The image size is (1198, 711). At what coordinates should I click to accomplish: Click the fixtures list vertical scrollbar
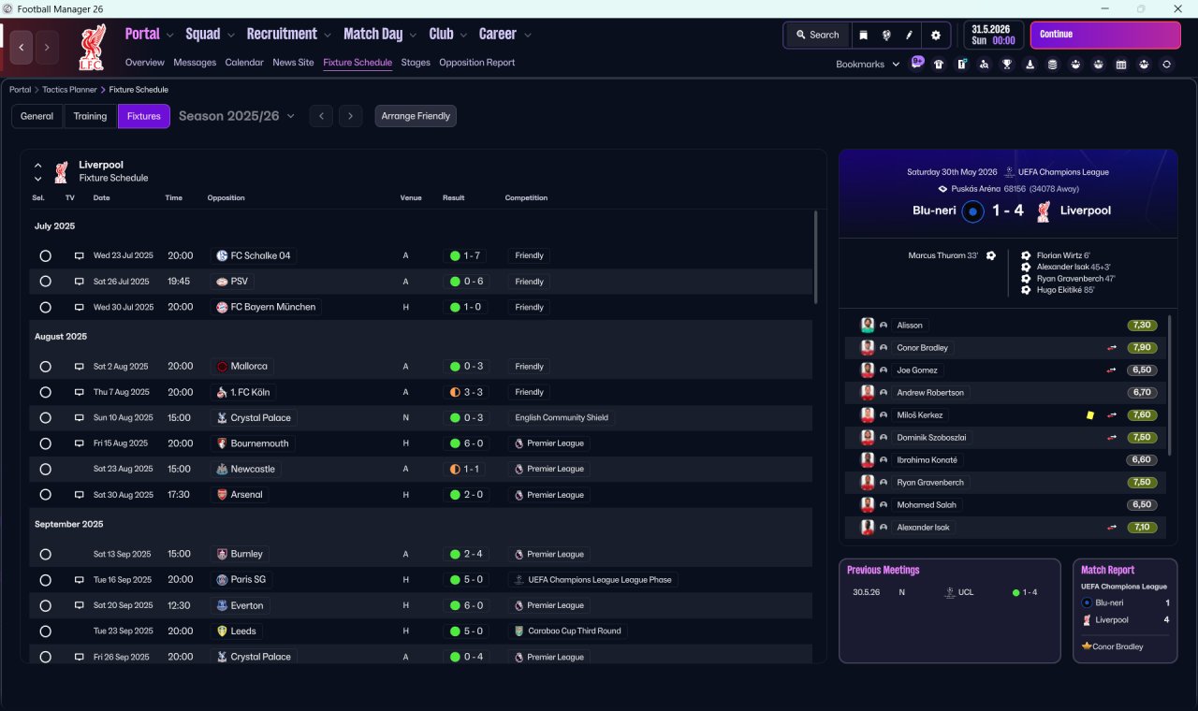click(815, 256)
